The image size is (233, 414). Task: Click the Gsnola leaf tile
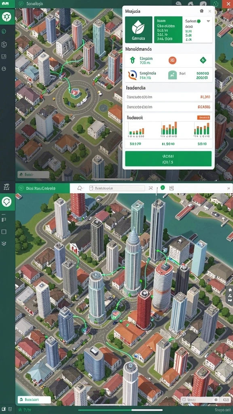click(x=139, y=30)
